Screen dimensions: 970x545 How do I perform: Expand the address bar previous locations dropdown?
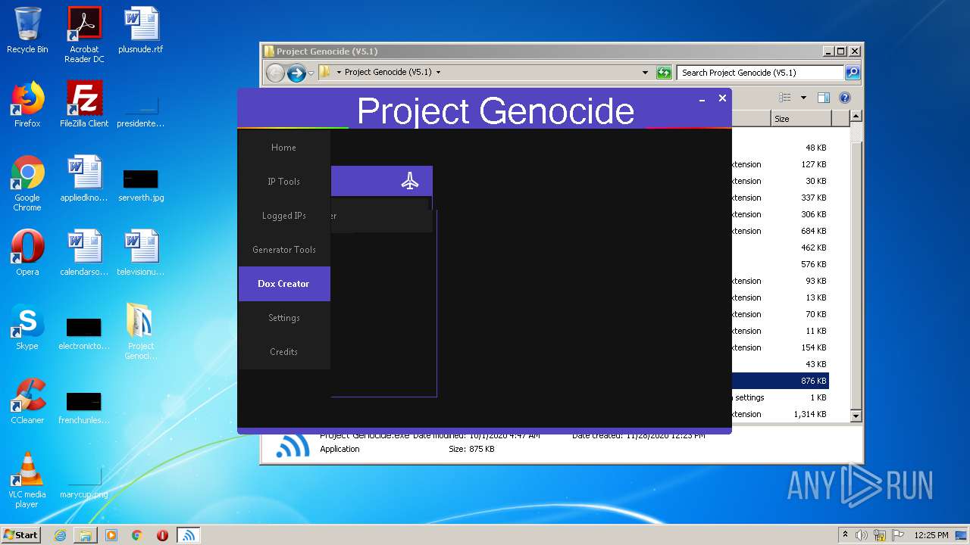[x=645, y=73]
